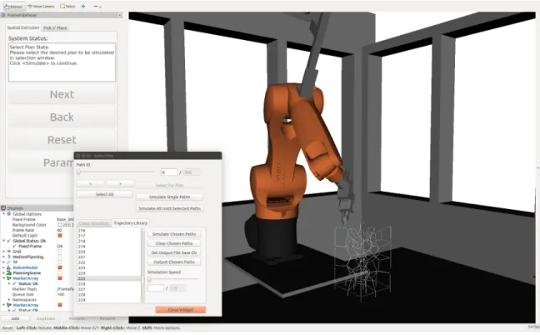Open the minus remove-tool dropdown
Viewport: 540px width, 335px height.
pos(97,6)
